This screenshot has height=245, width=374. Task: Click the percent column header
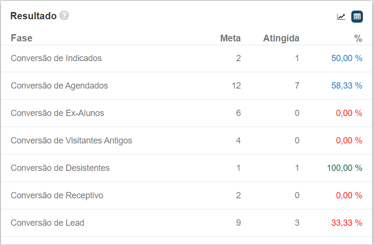click(358, 39)
